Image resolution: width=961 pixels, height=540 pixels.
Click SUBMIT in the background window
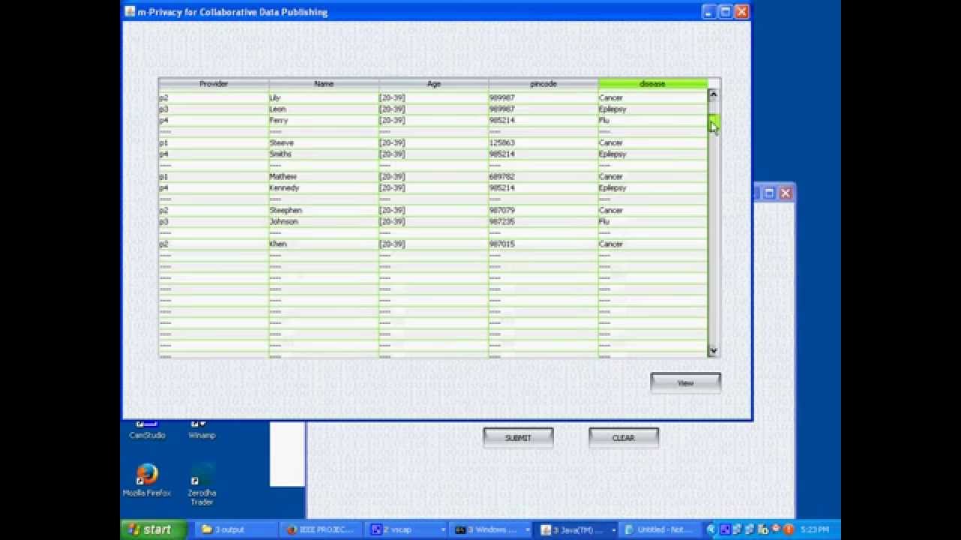tap(518, 438)
